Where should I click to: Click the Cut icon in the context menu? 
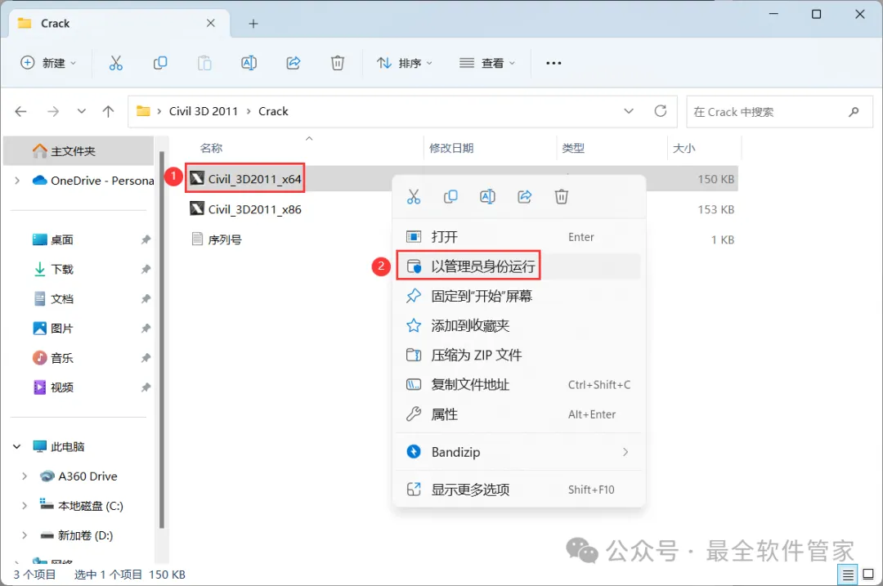click(x=414, y=196)
